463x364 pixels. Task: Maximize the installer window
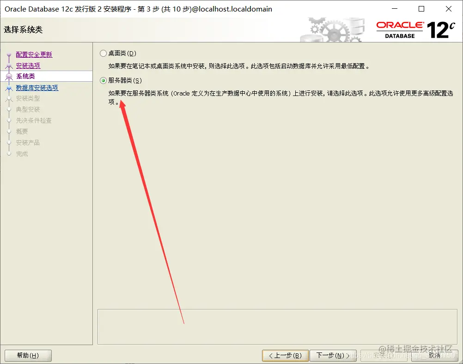pos(421,9)
